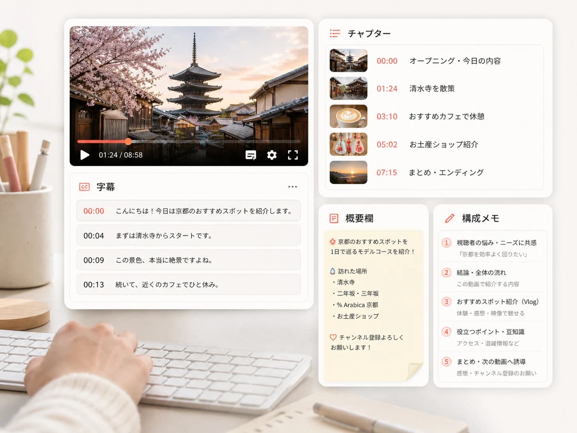Select memo item まとめ・次の動画へ誘導
The width and height of the screenshot is (577, 433).
click(491, 362)
